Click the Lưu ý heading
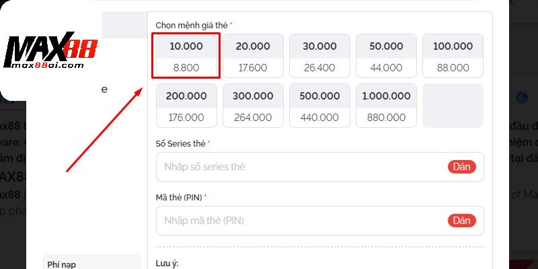538x269 pixels. 167,264
